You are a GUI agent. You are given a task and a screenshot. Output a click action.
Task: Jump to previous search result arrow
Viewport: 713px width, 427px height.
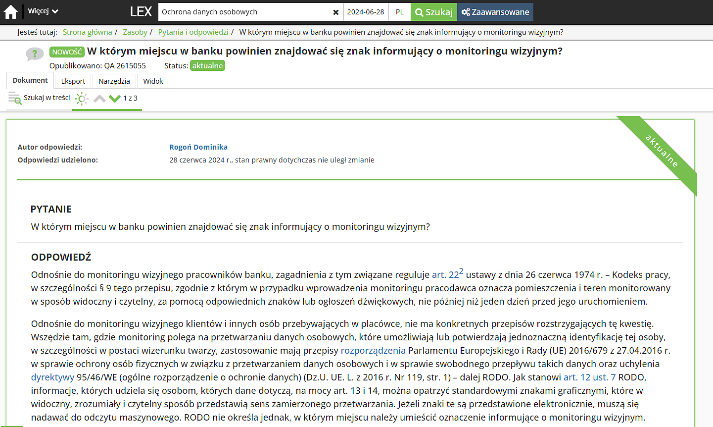coord(99,99)
